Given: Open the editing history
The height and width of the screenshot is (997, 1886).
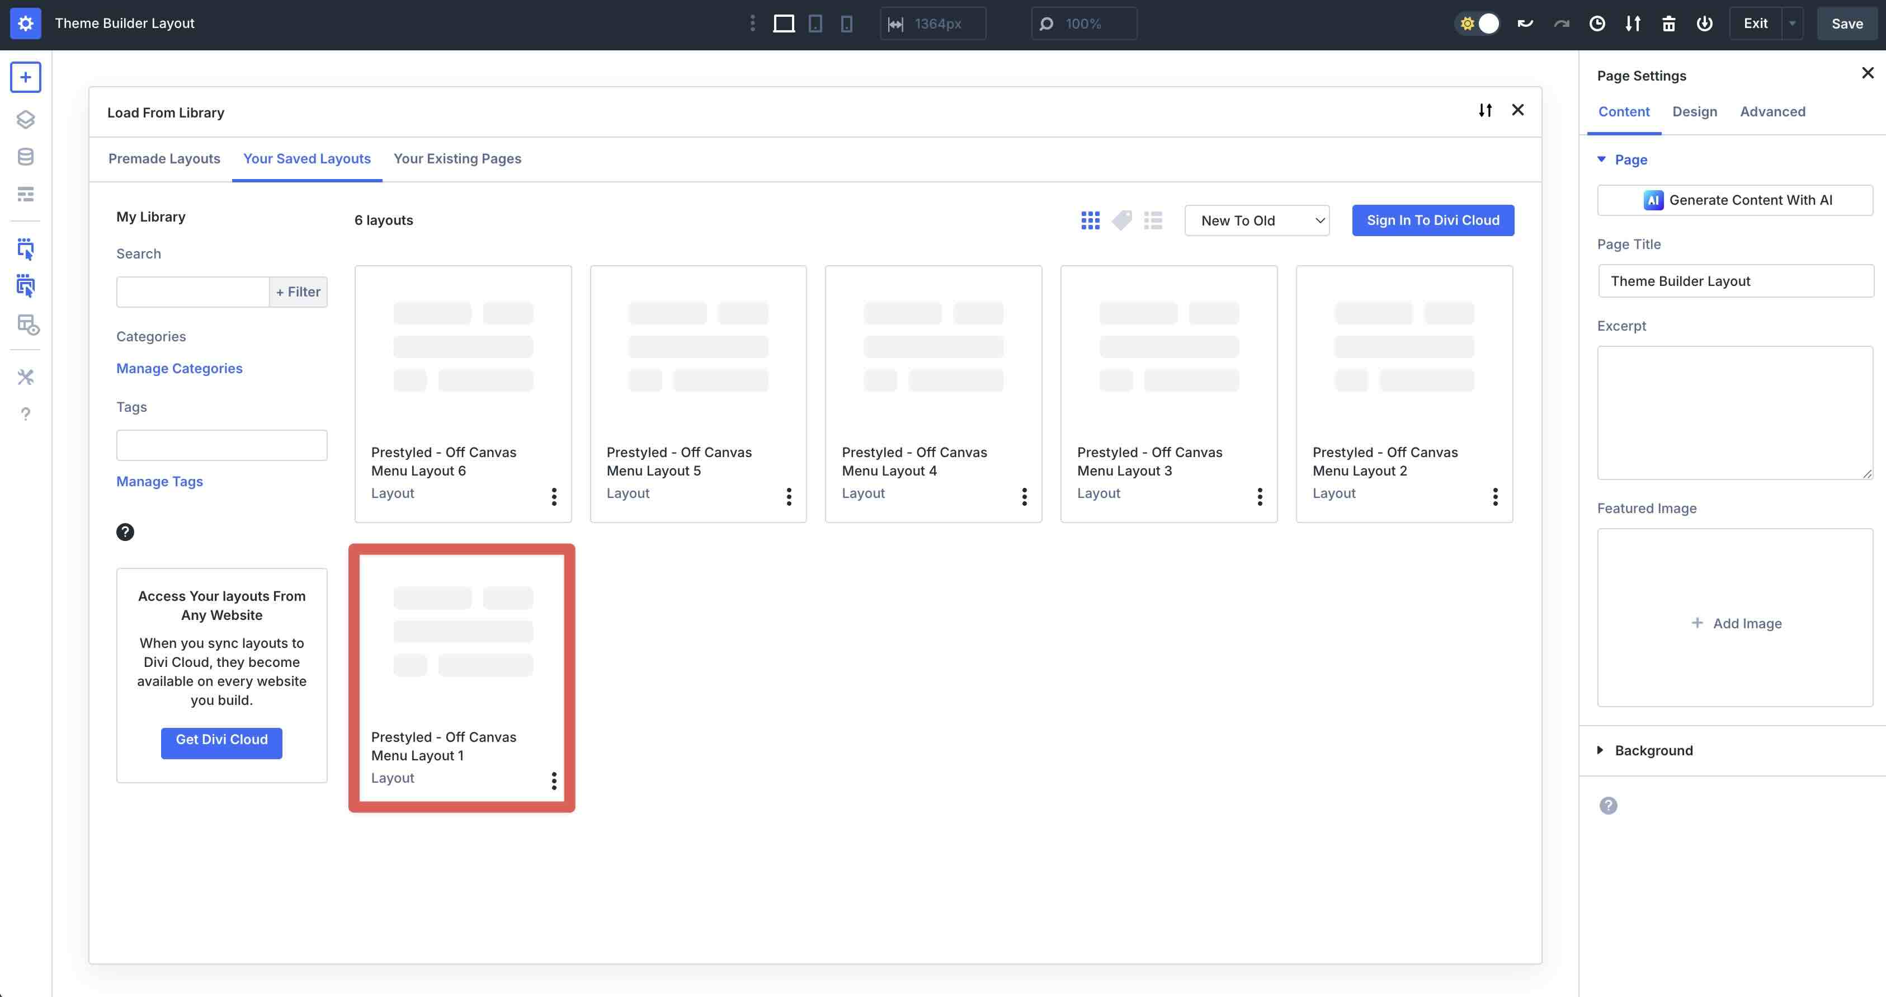Looking at the screenshot, I should click(x=1597, y=23).
